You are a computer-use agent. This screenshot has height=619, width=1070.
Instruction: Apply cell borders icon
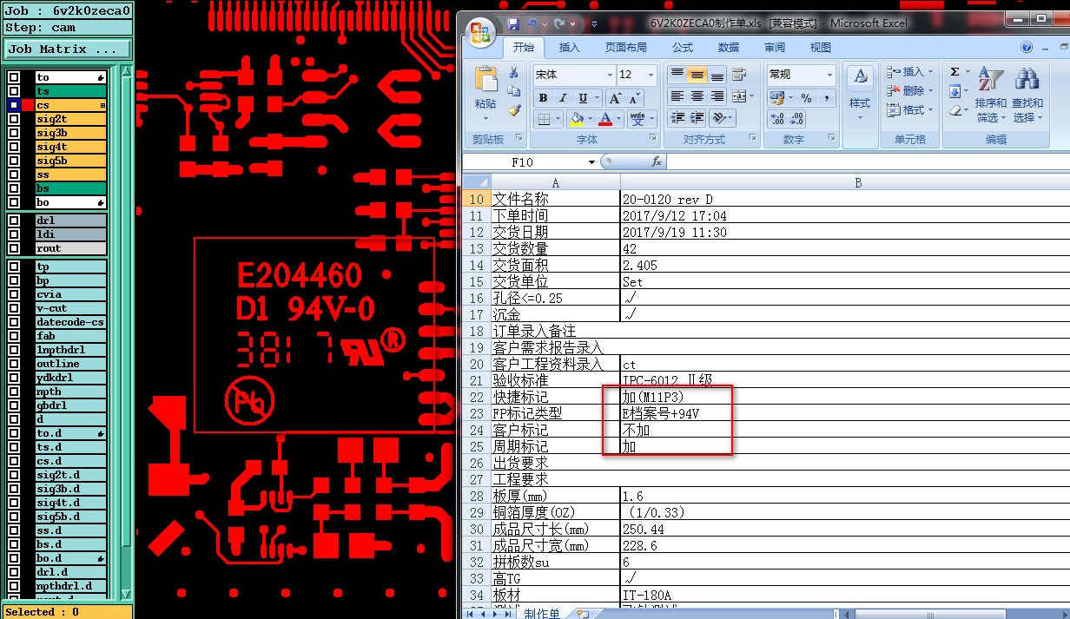(x=543, y=119)
